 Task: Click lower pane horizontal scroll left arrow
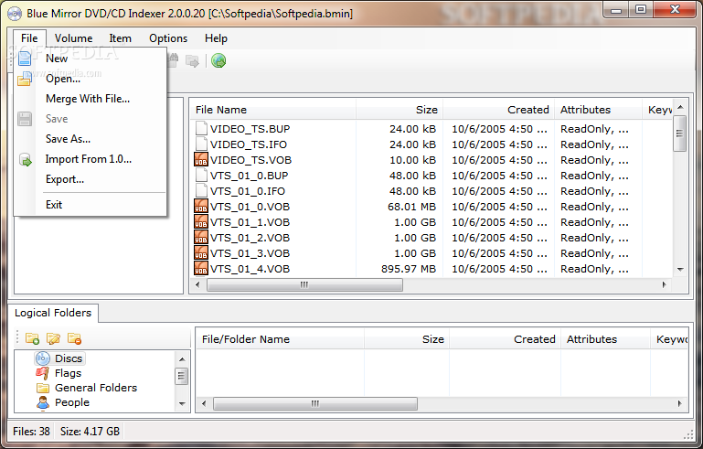pyautogui.click(x=204, y=403)
